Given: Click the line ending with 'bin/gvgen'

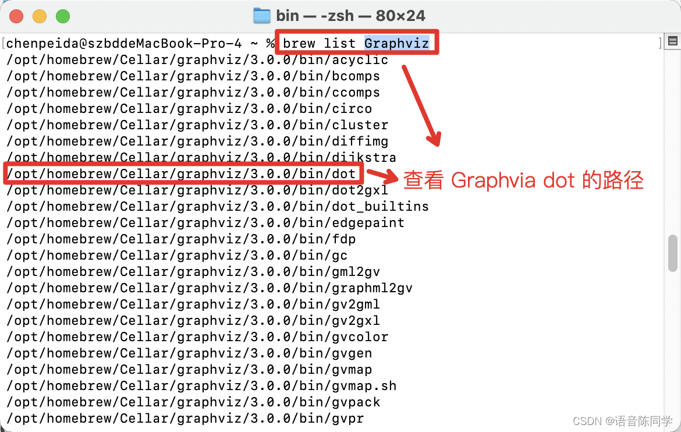Looking at the screenshot, I should coord(189,353).
